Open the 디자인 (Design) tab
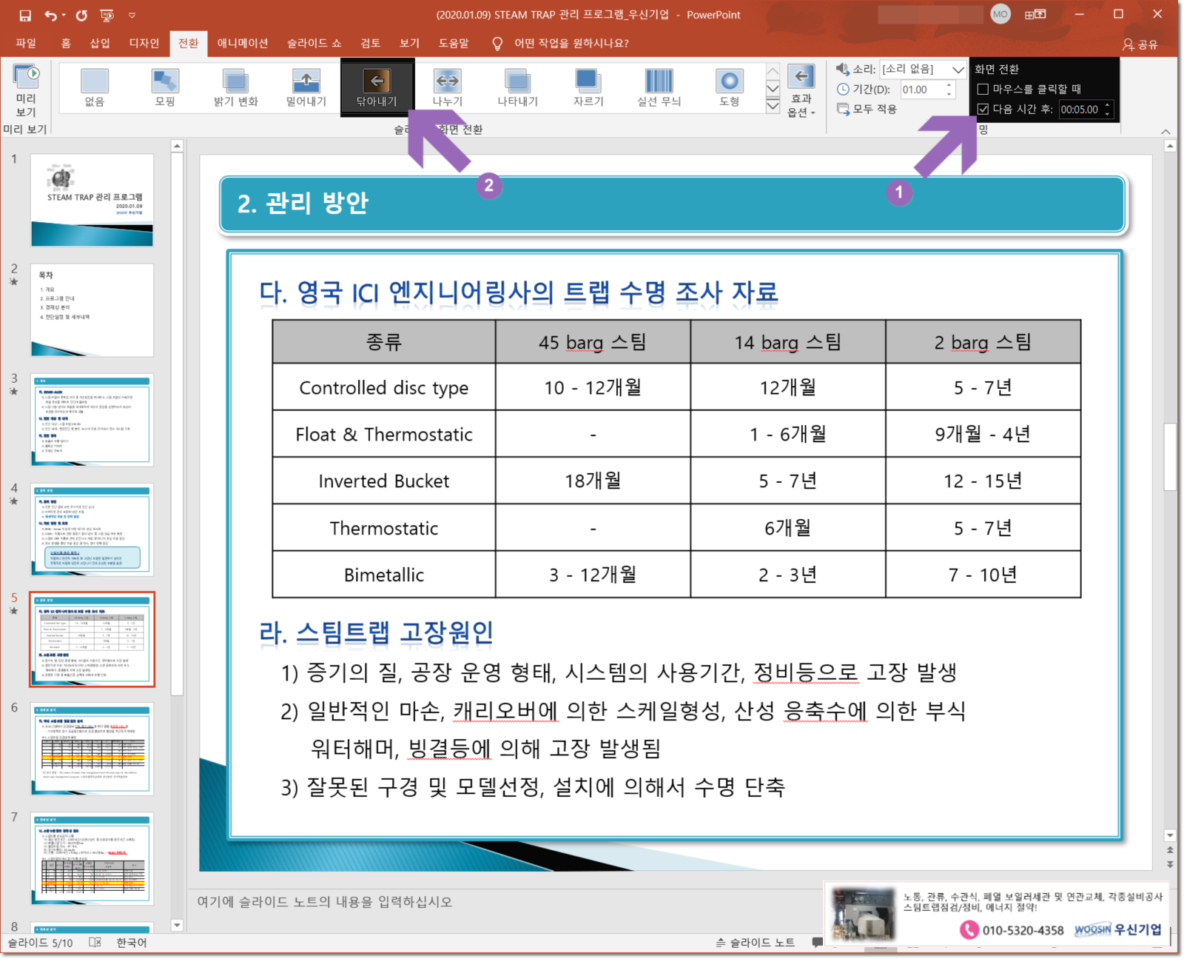 (x=144, y=43)
